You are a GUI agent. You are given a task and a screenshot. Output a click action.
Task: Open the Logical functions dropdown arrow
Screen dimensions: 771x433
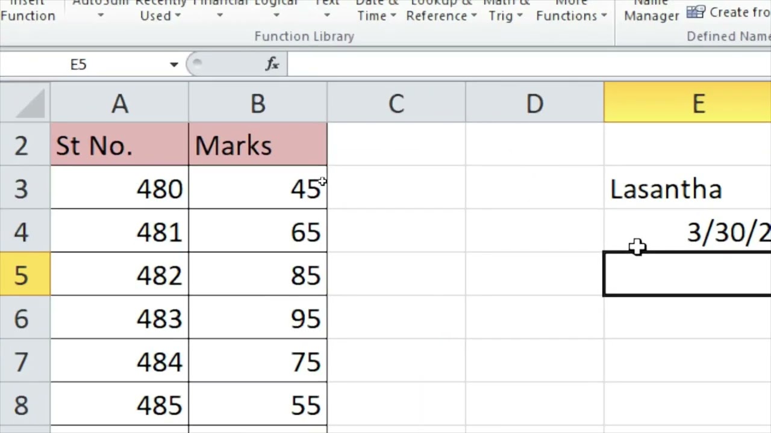pos(276,16)
